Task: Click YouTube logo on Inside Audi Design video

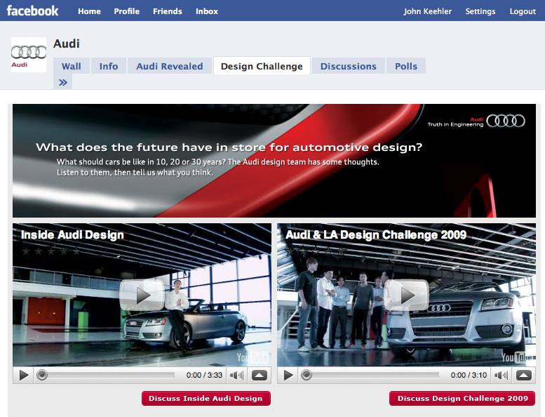Action: [x=253, y=357]
